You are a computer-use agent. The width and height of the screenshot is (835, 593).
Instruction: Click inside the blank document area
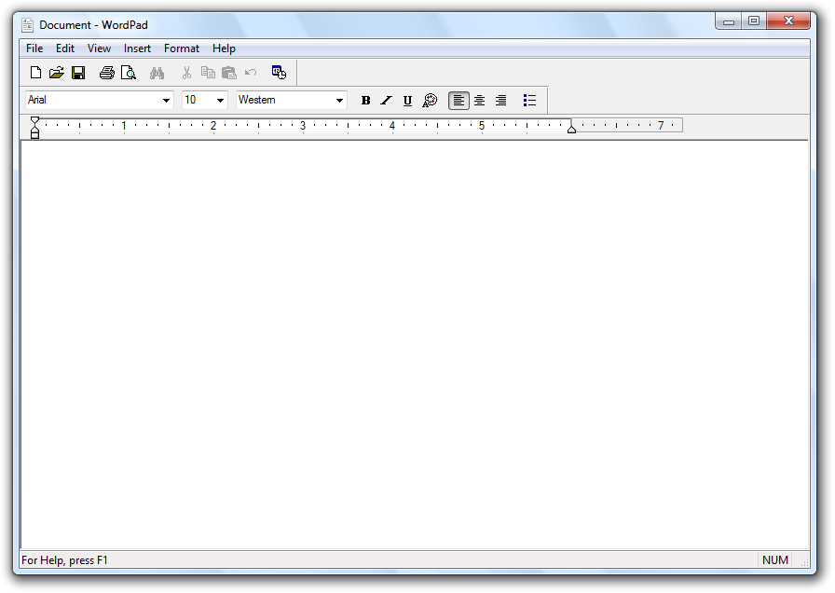pyautogui.click(x=415, y=345)
